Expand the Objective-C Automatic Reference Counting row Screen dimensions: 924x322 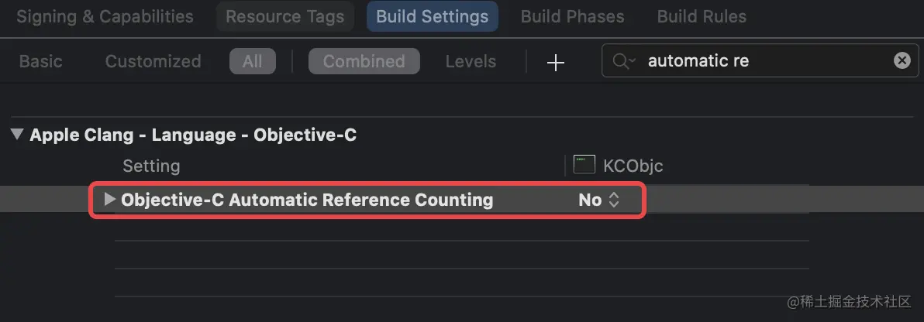point(109,200)
